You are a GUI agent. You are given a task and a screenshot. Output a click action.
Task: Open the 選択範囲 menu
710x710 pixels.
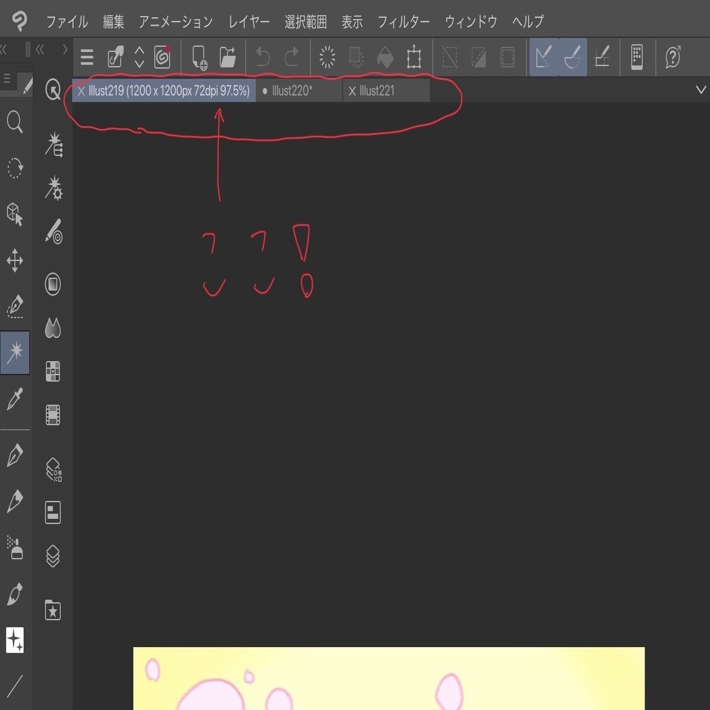(x=306, y=21)
